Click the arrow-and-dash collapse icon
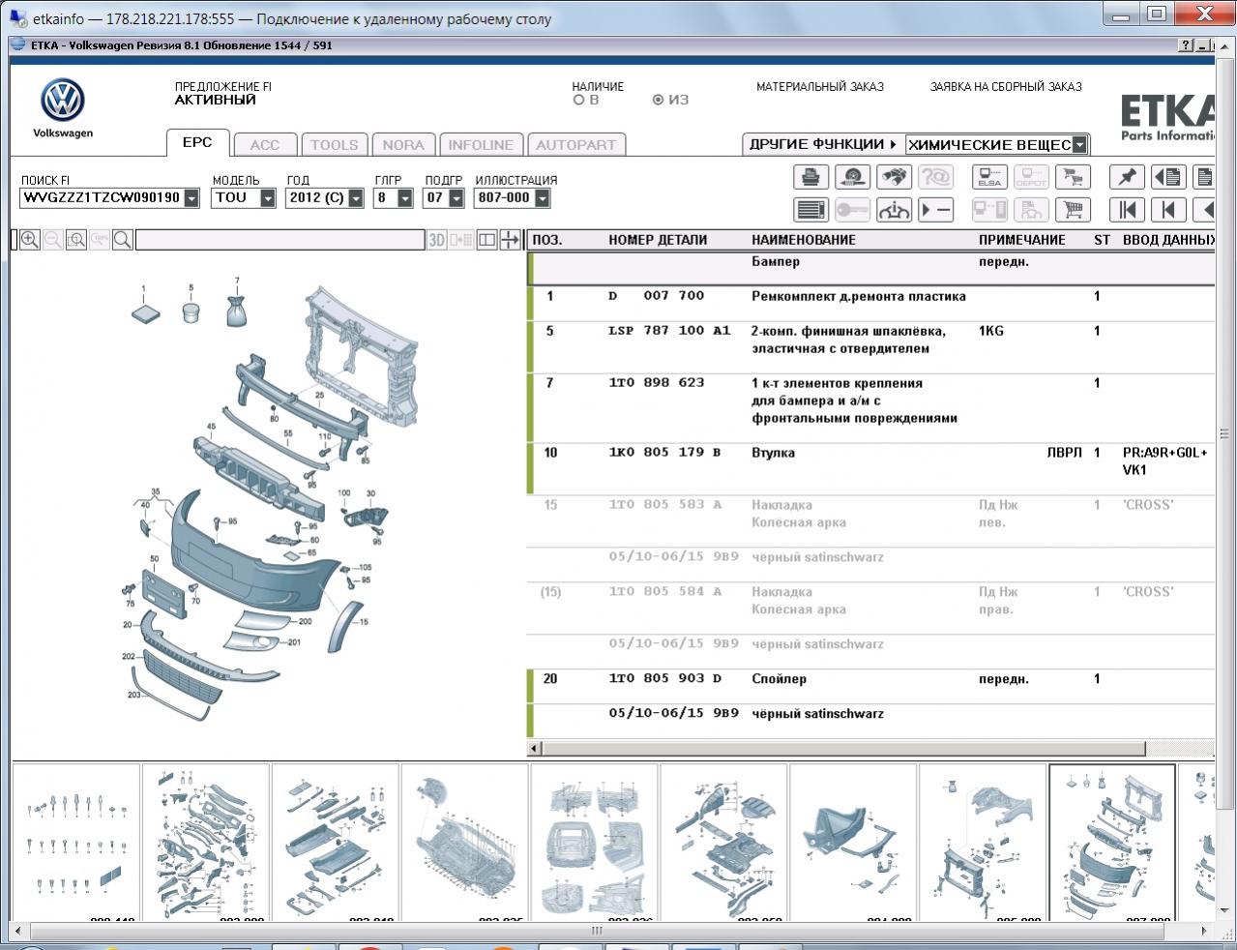The image size is (1237, 950). [x=935, y=210]
